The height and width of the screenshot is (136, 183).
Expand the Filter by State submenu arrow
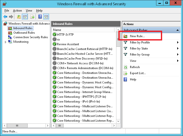tap(178, 49)
